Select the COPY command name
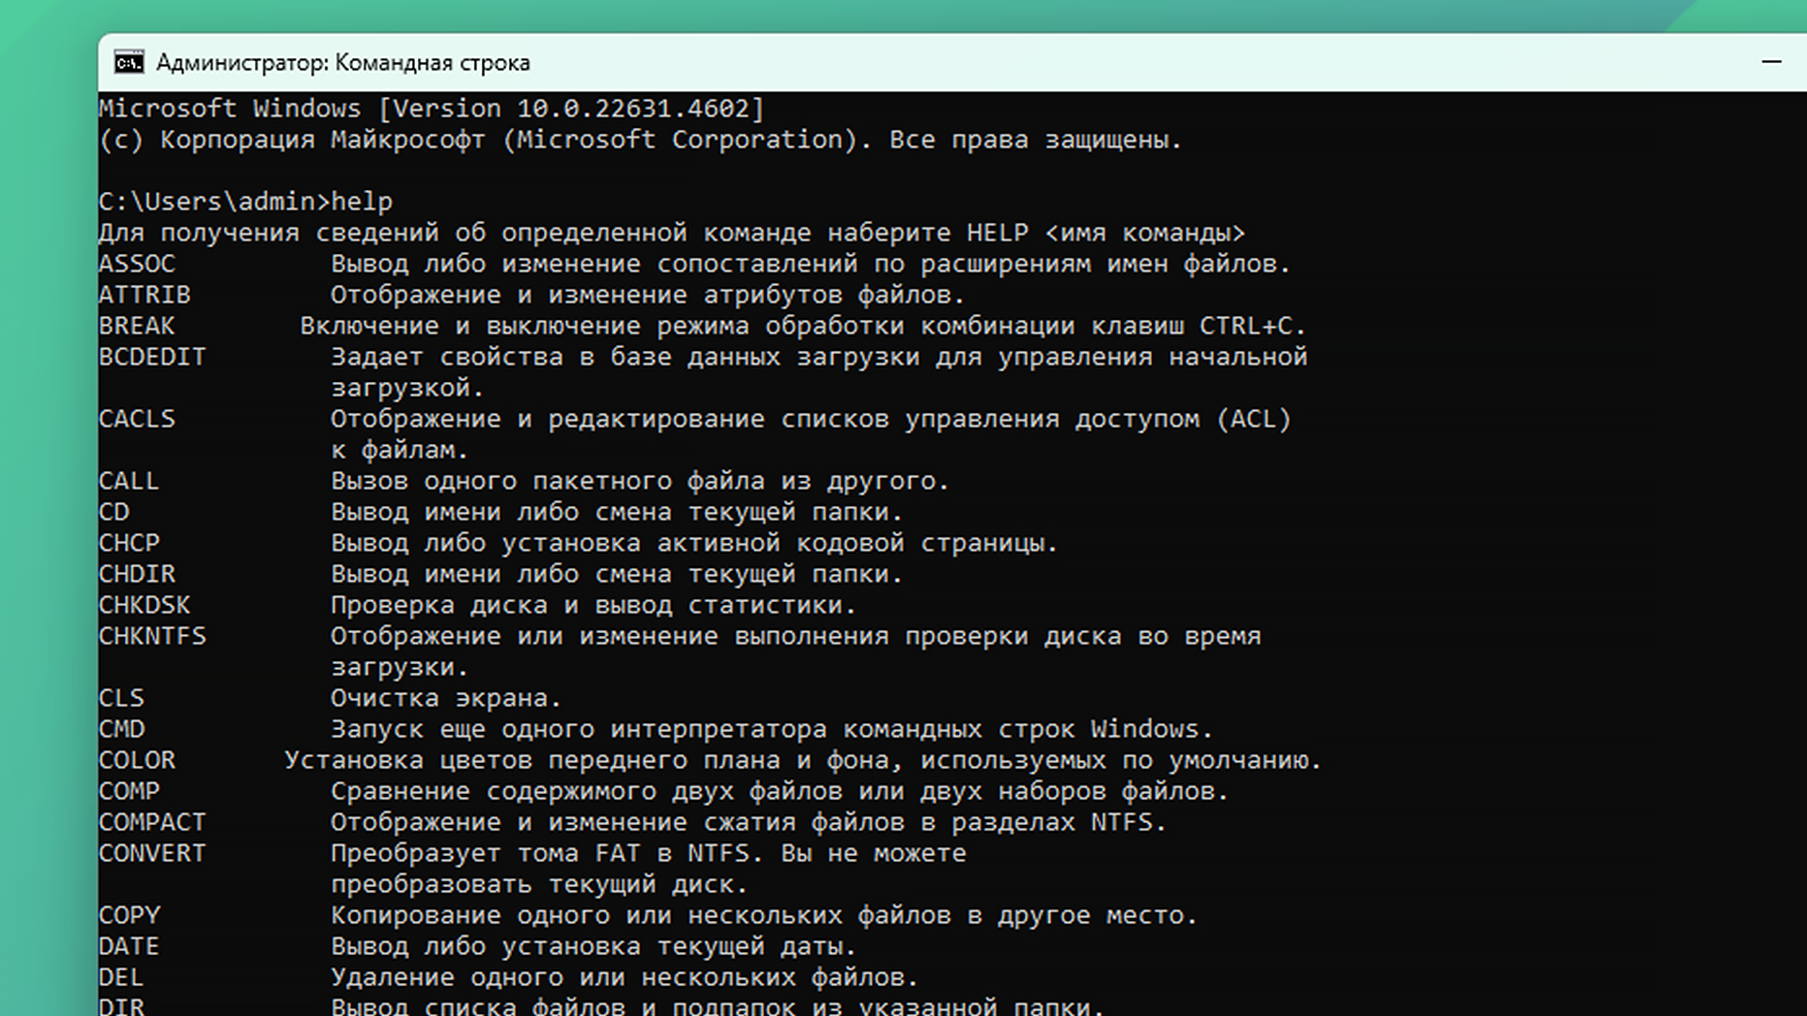The height and width of the screenshot is (1016, 1807). [129, 915]
